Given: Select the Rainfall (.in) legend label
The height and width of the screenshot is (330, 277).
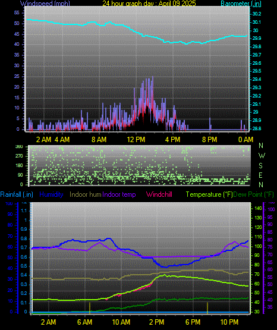Looking at the screenshot, I should pos(17,194).
